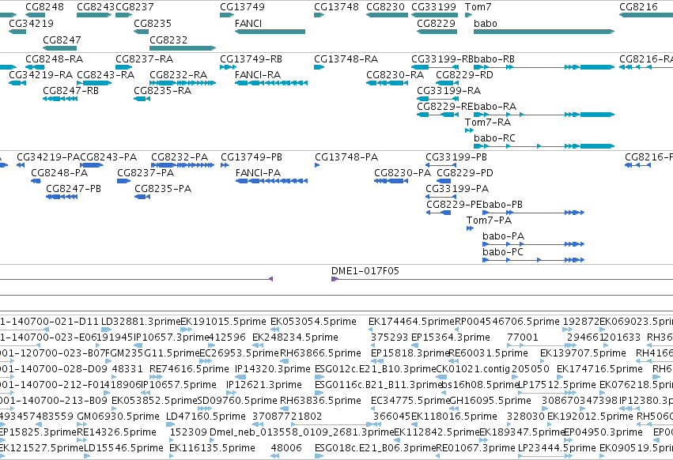Click transcript CG8229-RD

(x=448, y=82)
